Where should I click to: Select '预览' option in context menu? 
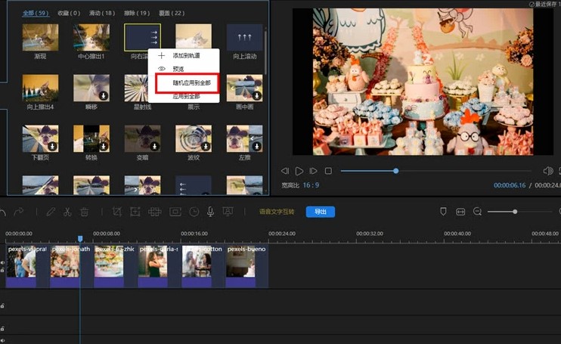180,69
